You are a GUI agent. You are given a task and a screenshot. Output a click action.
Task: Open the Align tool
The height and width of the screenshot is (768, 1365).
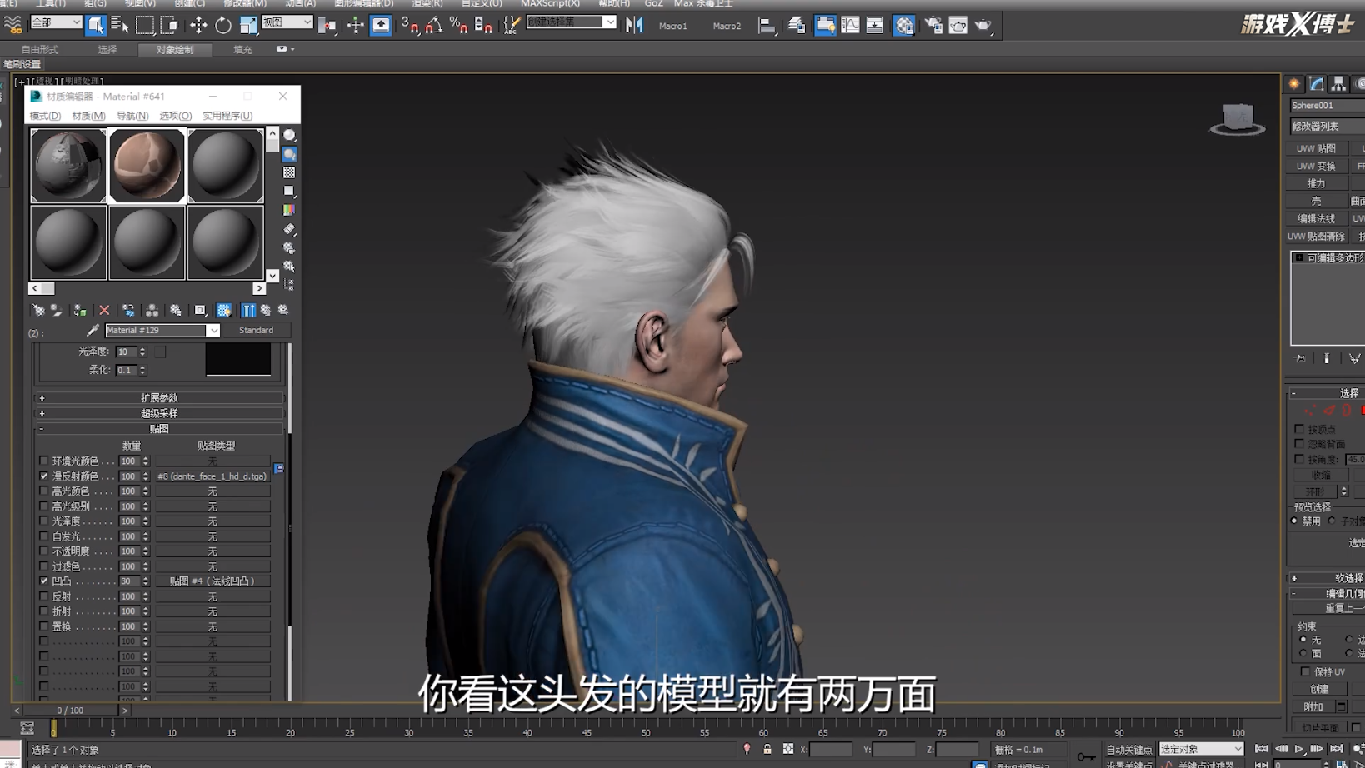pyautogui.click(x=767, y=25)
